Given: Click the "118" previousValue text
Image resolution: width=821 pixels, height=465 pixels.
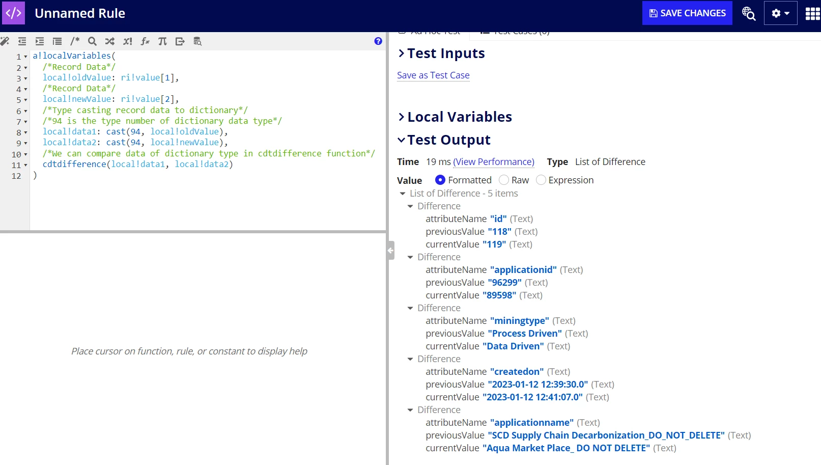Looking at the screenshot, I should 499,232.
